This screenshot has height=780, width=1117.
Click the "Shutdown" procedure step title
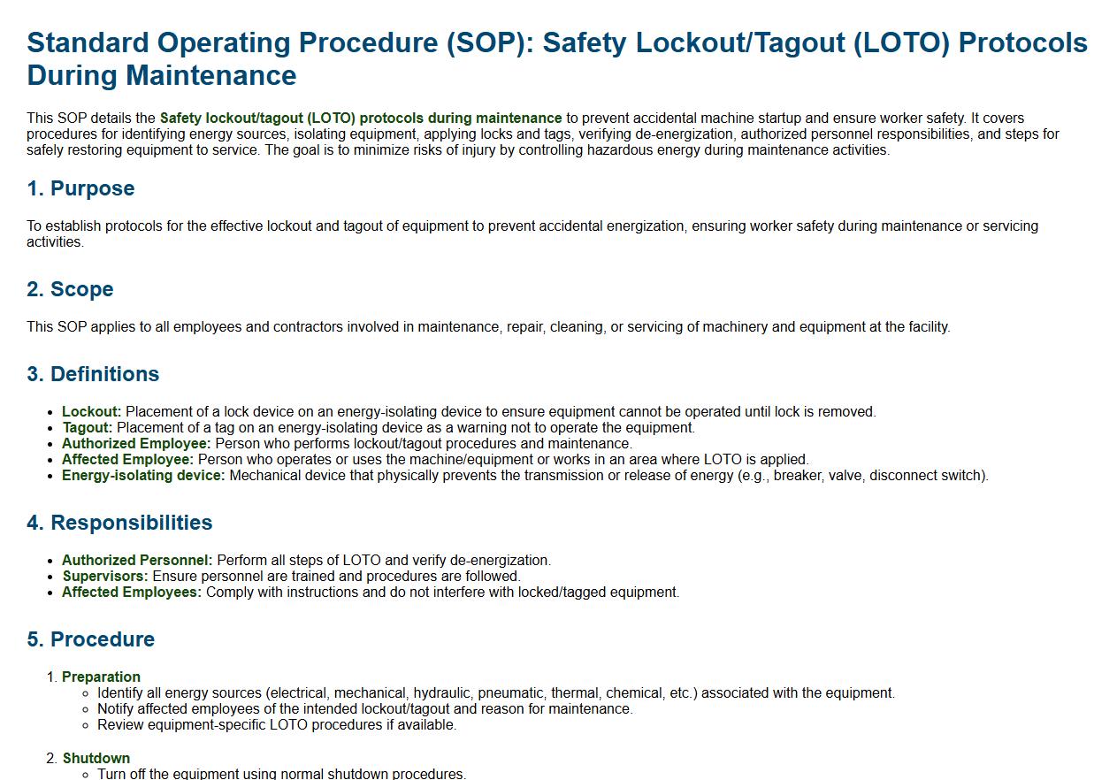(x=96, y=759)
